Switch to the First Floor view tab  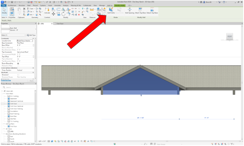pos(60,24)
